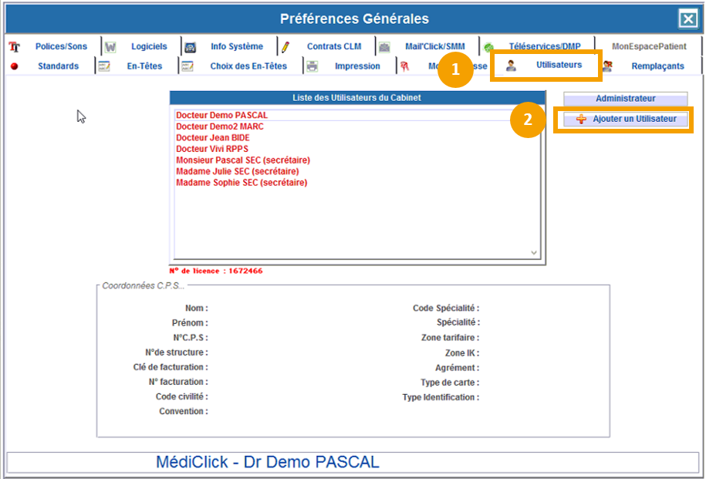Click the user list scrollbar down arrow

point(534,252)
